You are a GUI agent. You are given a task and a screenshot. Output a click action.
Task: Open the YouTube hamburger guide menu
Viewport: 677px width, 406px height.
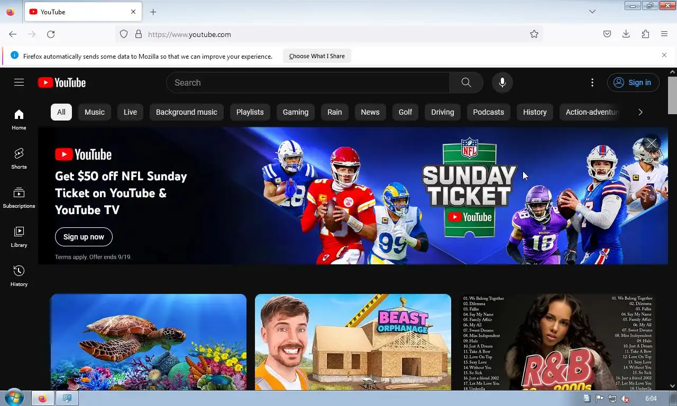tap(19, 82)
